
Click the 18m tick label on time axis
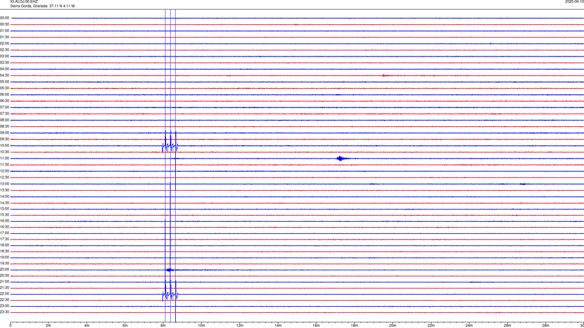coord(355,326)
